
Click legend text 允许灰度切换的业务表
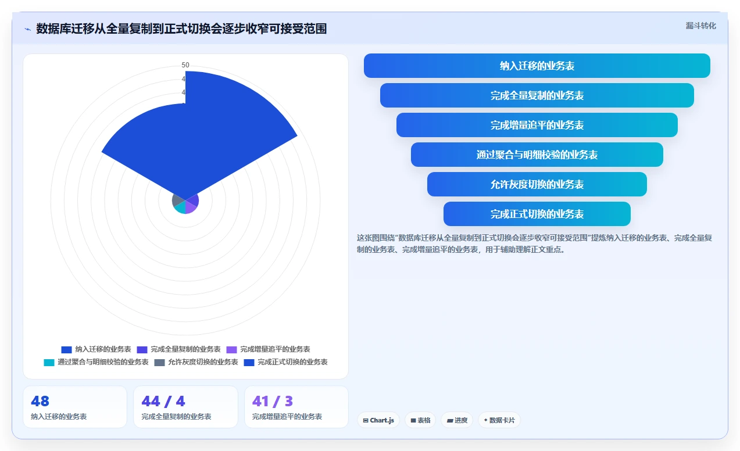[x=203, y=362]
